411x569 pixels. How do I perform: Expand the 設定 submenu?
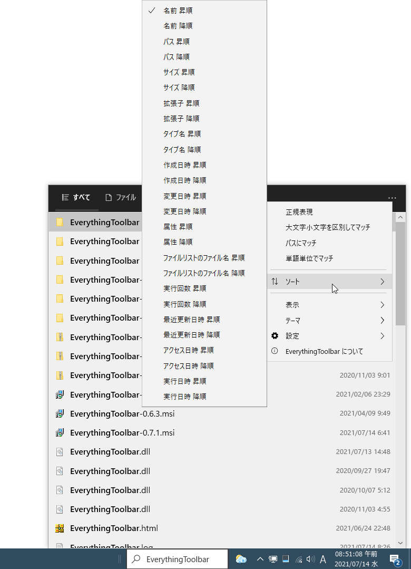(330, 336)
